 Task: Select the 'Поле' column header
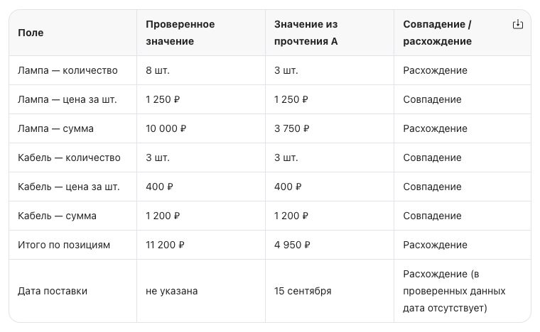point(31,33)
